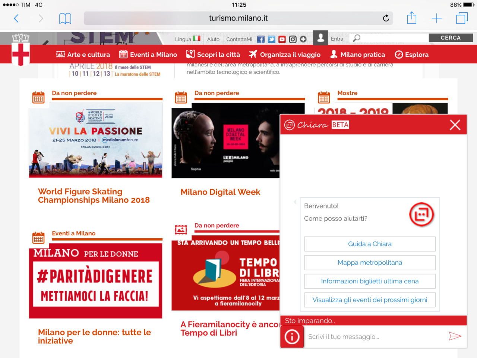The height and width of the screenshot is (358, 477).
Task: Focus the Scrivi il tuo messaggio field
Action: point(375,337)
